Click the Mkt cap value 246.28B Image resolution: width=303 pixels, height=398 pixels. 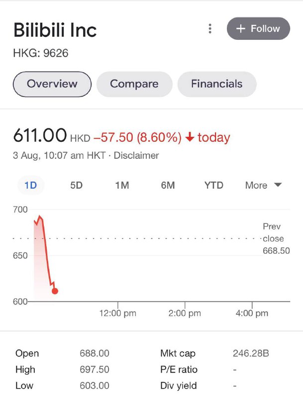click(x=250, y=353)
